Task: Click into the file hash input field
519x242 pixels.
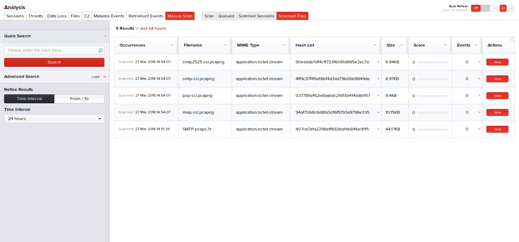Action: [x=51, y=50]
